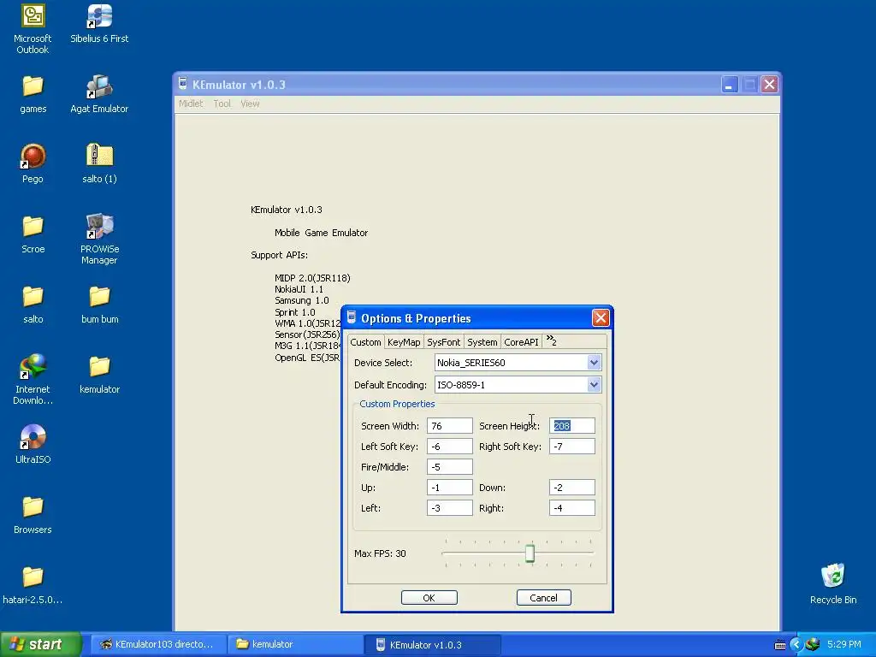Open the Device Select dropdown

coord(594,363)
